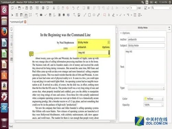
Task: Insert a signature field
Action: pyautogui.click(x=68, y=15)
